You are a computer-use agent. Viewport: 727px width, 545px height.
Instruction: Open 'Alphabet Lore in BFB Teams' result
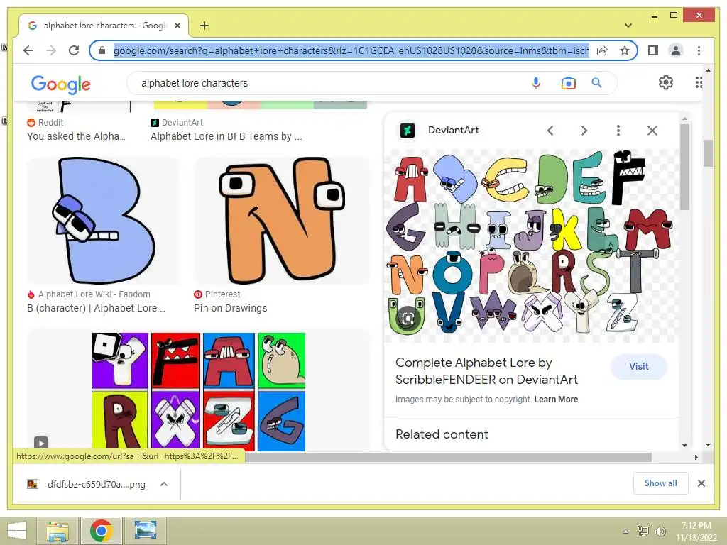pyautogui.click(x=226, y=136)
